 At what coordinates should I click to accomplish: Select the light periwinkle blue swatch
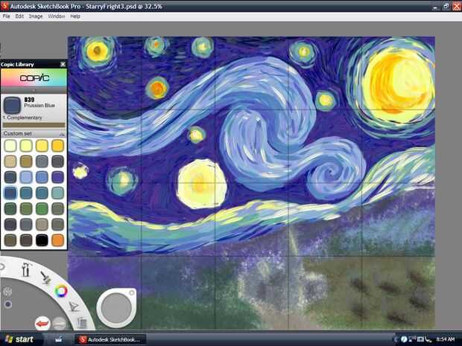(x=26, y=177)
